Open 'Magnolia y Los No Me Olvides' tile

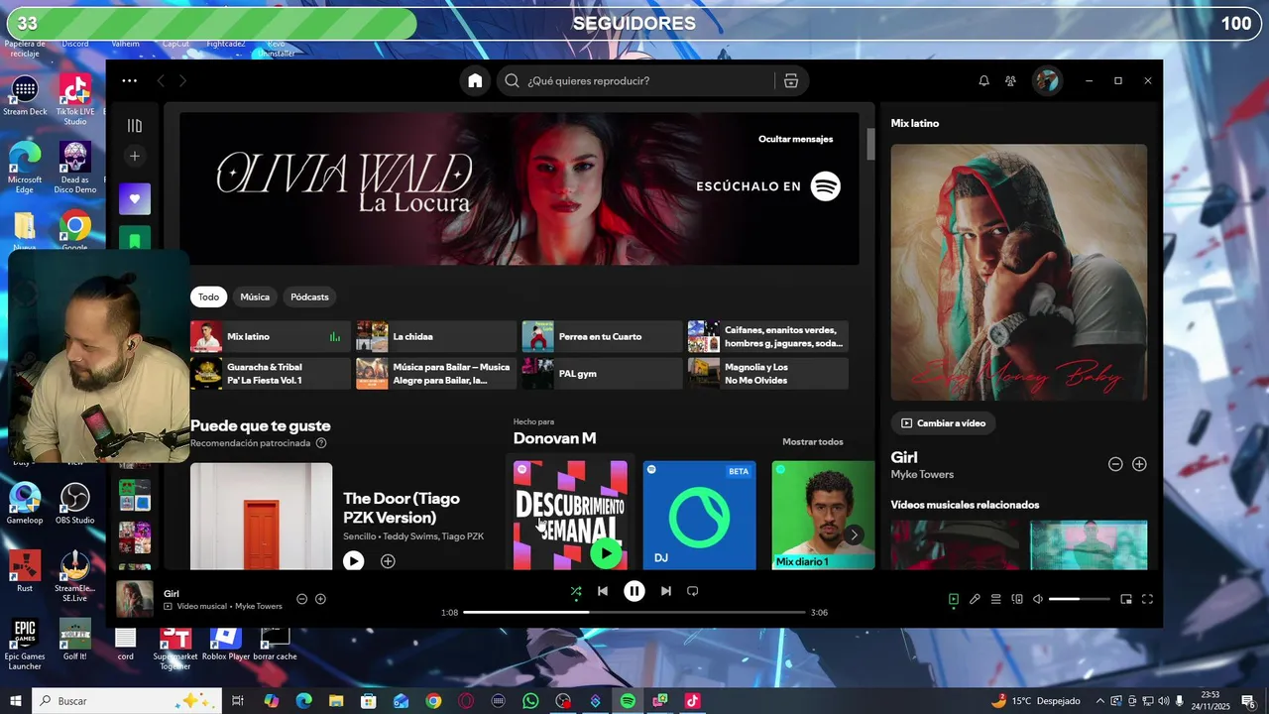768,374
